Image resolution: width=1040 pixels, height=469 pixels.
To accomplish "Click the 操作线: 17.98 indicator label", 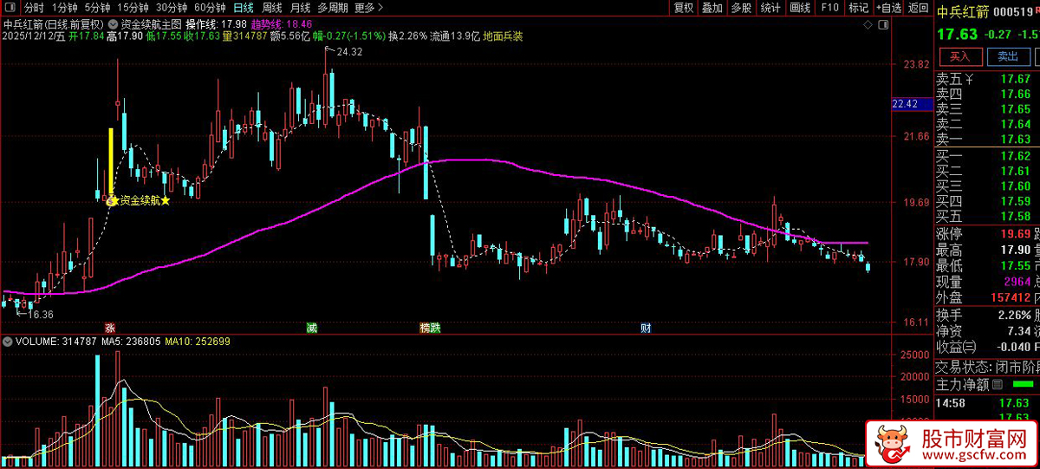I will 217,24.
